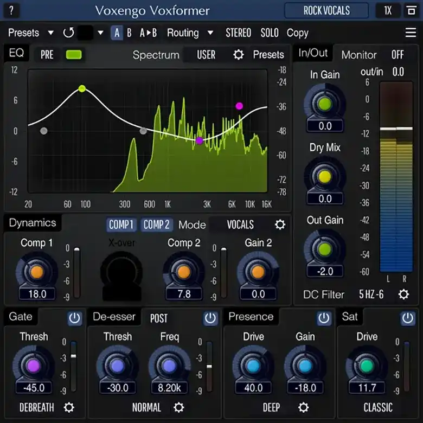Open Monitor OFF selector
This screenshot has height=423, width=423.
coord(398,55)
